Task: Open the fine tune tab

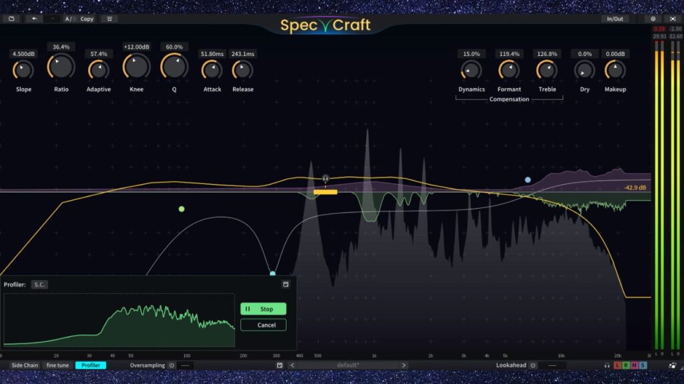Action: (x=57, y=365)
